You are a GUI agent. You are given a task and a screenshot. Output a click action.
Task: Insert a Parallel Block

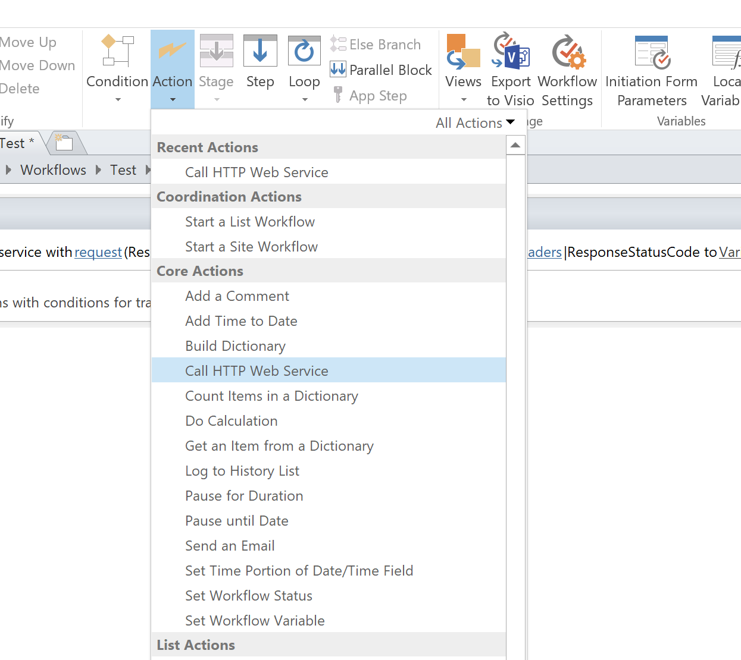tap(381, 70)
